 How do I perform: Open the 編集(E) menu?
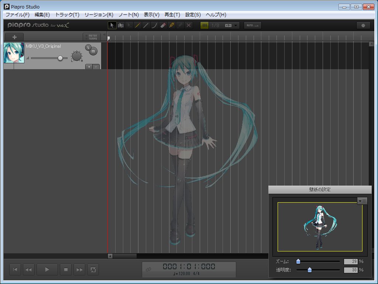click(42, 15)
